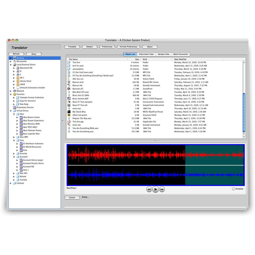Select the Kurzweil Denny Jaeger drive icon
The width and height of the screenshot is (255, 255).
point(21,160)
